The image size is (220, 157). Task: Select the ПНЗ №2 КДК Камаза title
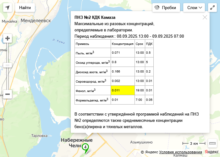tap(95, 18)
